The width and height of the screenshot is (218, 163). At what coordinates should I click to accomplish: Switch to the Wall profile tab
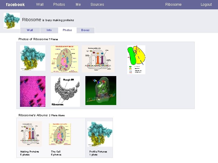pos(30,30)
